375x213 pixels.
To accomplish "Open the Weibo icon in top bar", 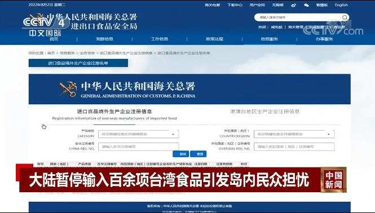I will (x=293, y=5).
